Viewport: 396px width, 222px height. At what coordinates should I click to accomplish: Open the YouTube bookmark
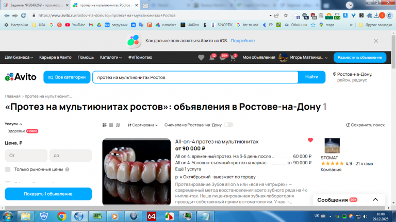point(75,25)
